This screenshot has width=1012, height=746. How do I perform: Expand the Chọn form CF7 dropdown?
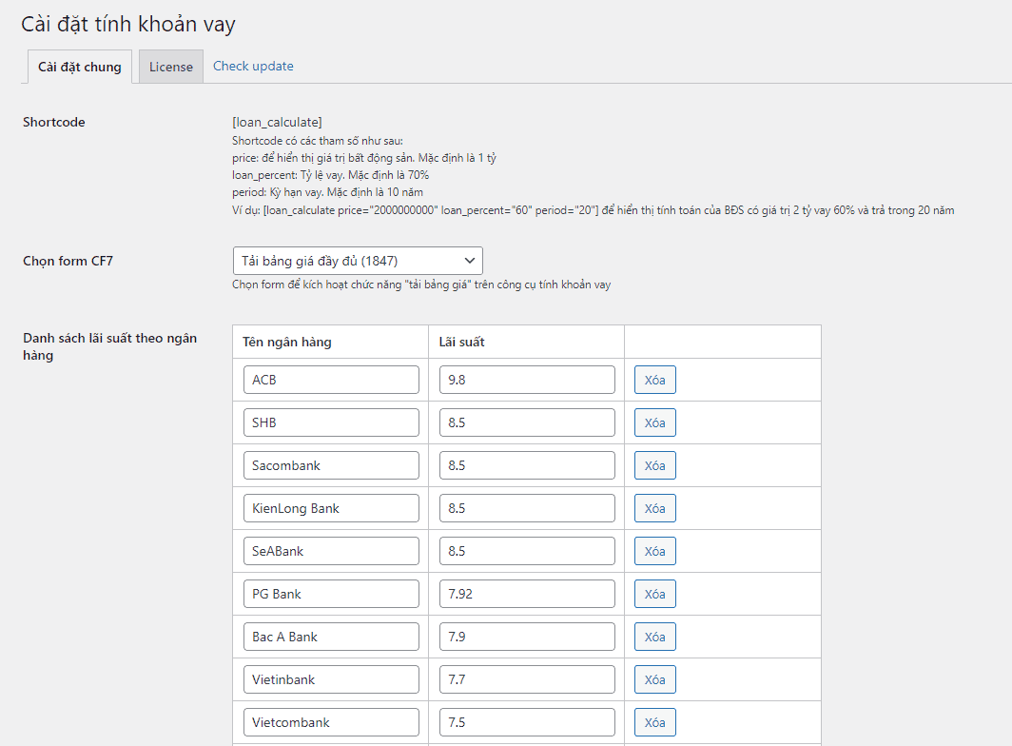click(x=358, y=261)
